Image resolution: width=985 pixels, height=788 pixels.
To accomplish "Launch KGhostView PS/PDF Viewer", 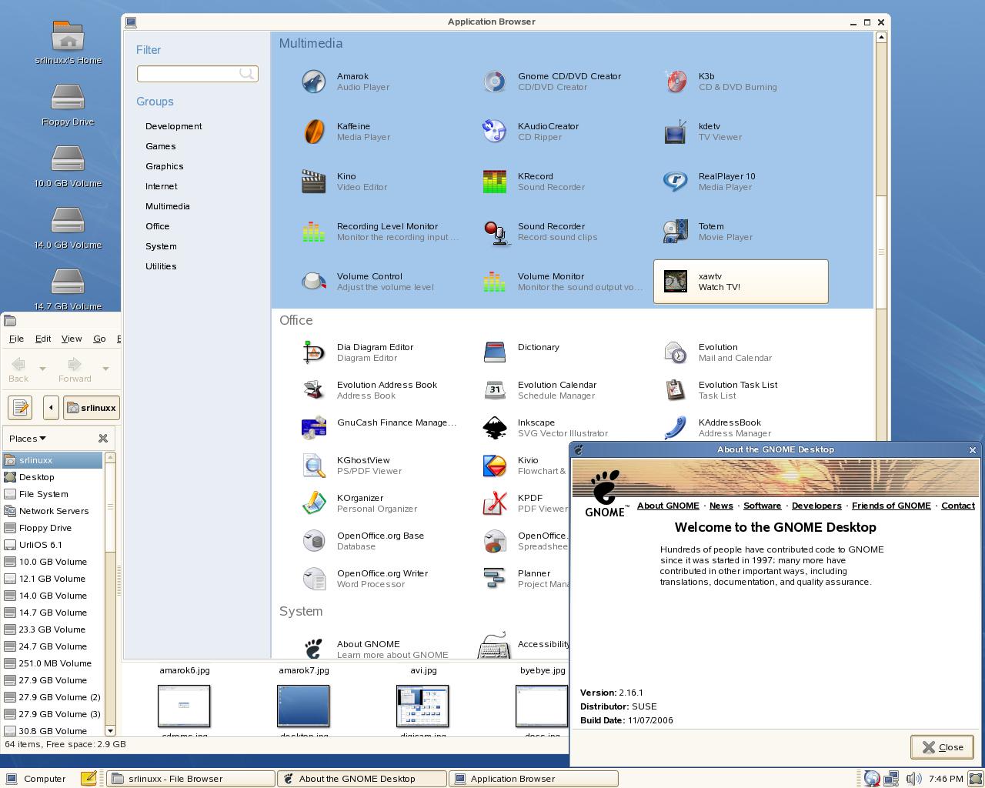I will (x=313, y=466).
